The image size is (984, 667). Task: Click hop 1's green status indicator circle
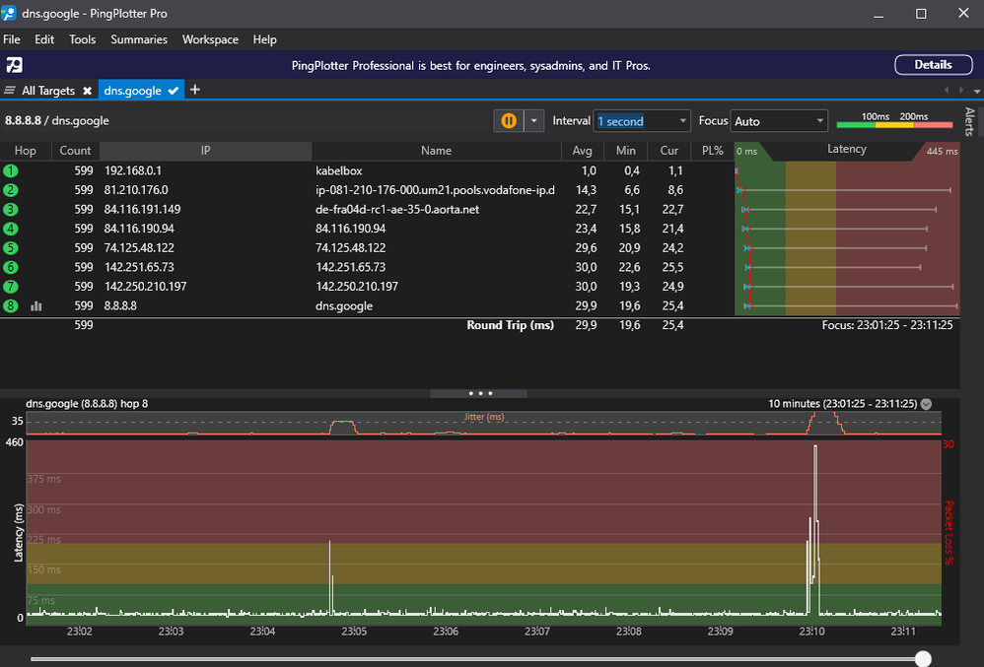(9, 169)
